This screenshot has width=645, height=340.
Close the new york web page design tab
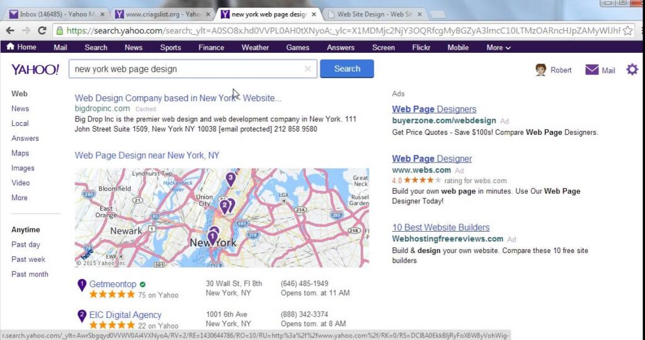click(314, 14)
